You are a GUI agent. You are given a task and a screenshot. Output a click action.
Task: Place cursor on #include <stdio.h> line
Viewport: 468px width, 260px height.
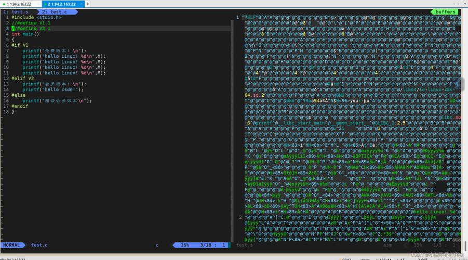(x=36, y=17)
